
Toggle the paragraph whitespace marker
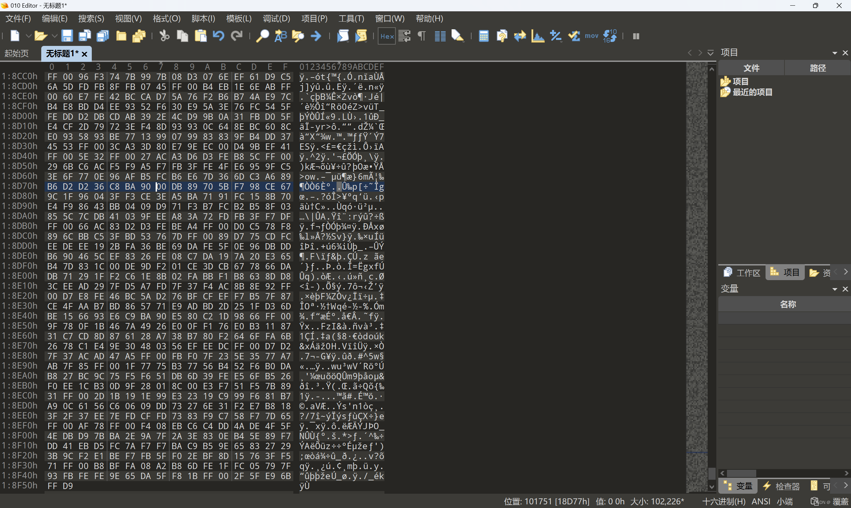pyautogui.click(x=422, y=36)
